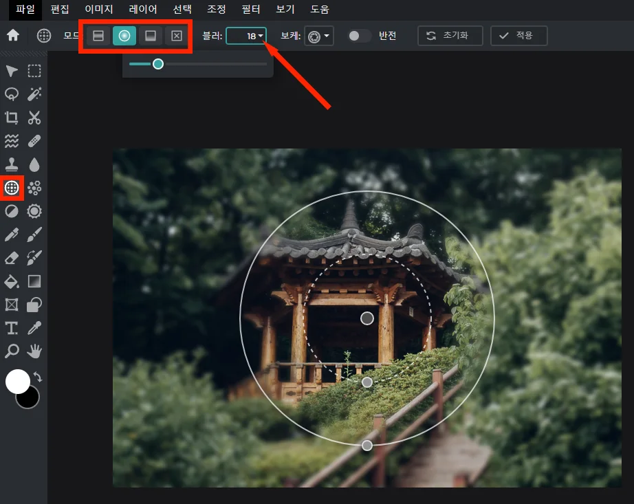
Task: Select the Clone Stamp tool
Action: click(11, 164)
